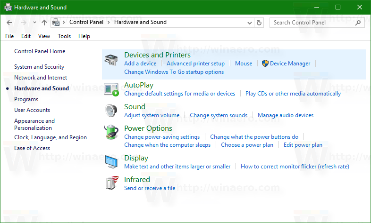The height and width of the screenshot is (223, 371).
Task: Click the search magnifier icon
Action: pyautogui.click(x=358, y=23)
